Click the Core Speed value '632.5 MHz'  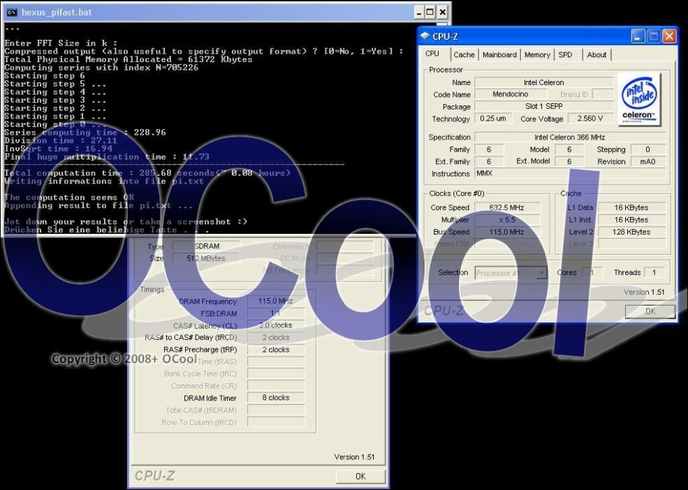click(507, 207)
